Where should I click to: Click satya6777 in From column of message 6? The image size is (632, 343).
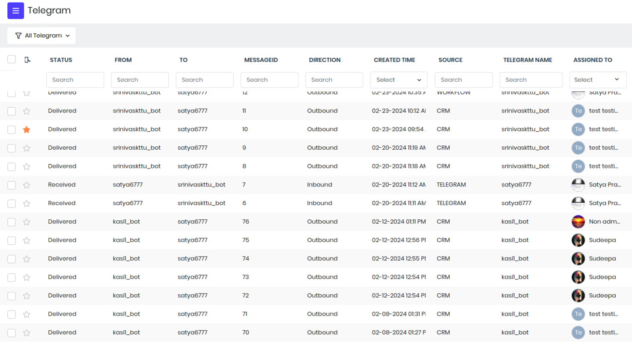click(x=128, y=203)
